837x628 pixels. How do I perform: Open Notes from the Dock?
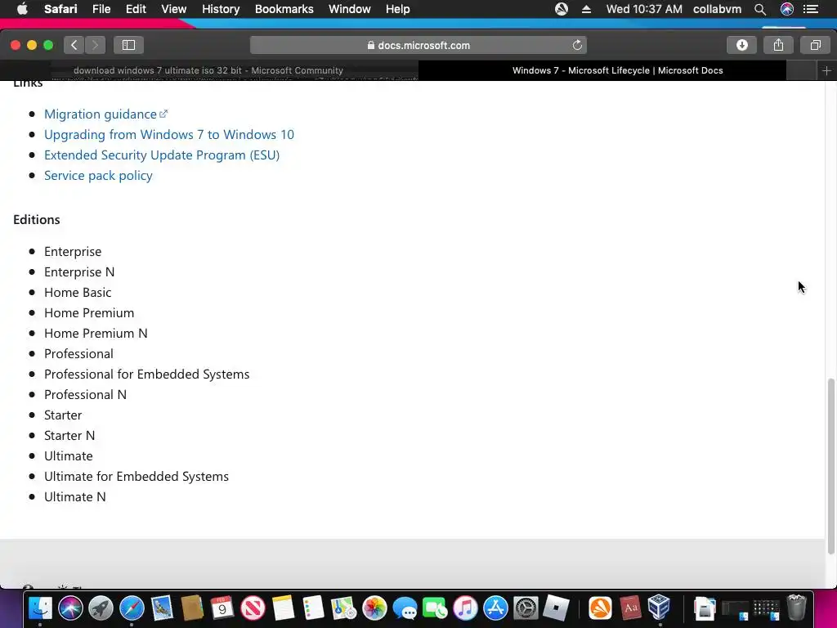tap(283, 608)
